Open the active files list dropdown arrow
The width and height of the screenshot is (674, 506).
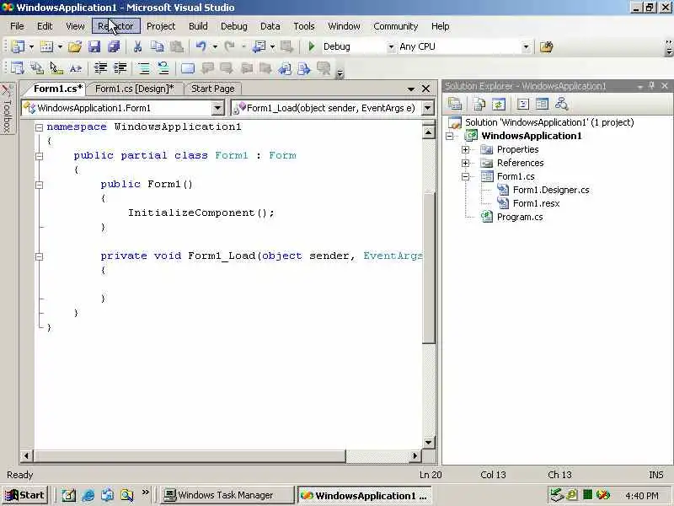[411, 89]
